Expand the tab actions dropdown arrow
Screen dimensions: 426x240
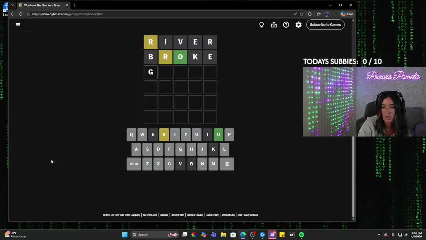pyautogui.click(x=12, y=5)
